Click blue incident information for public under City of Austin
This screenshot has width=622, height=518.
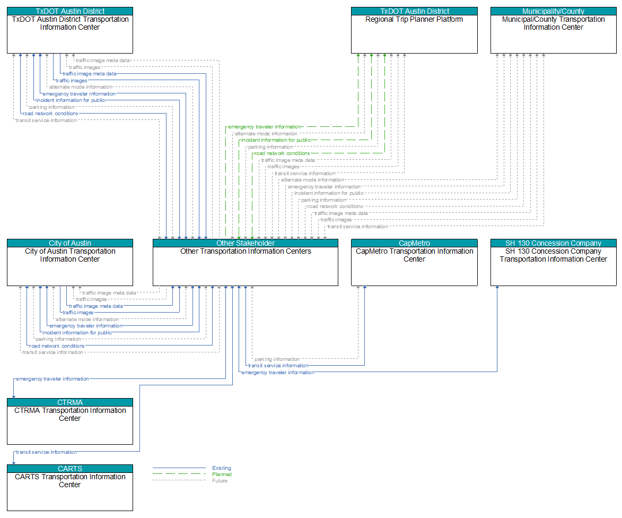tap(77, 333)
